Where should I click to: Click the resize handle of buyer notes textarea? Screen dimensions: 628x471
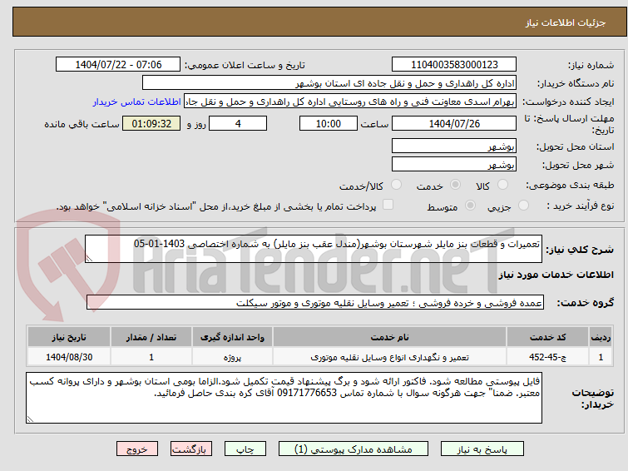click(x=30, y=419)
